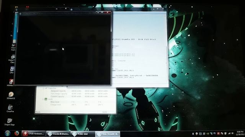Open the CrossFire desktop shortcut

tap(10, 108)
